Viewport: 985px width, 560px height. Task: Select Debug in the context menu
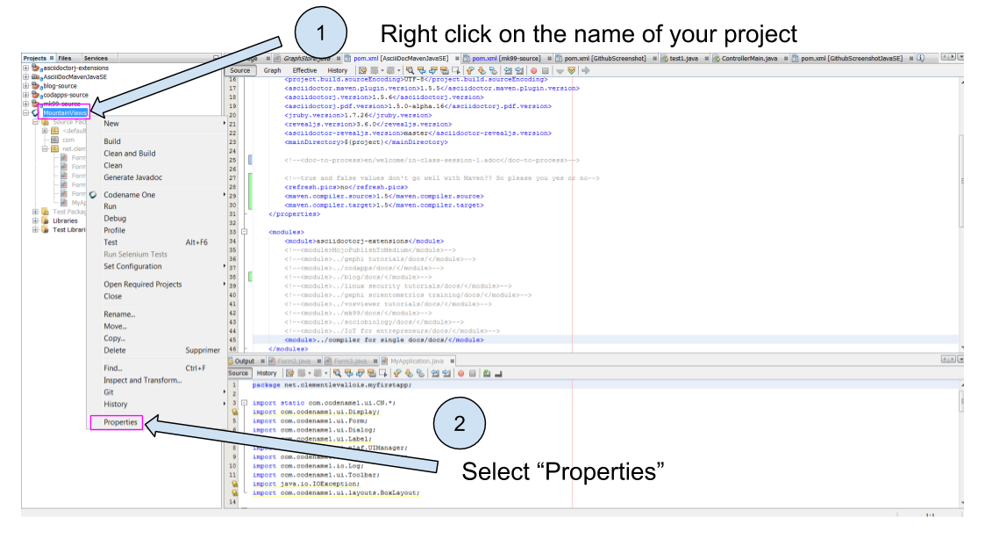coord(114,218)
